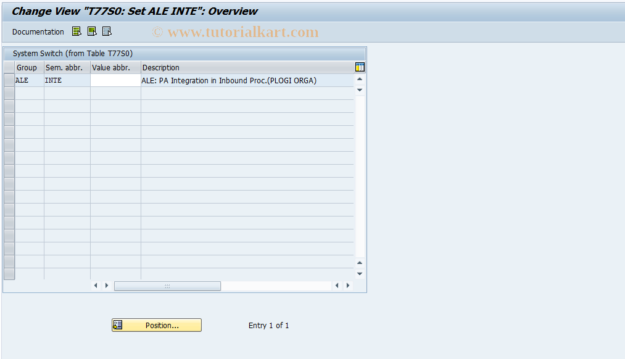Click the ALE group cell
Viewport: 625px width, 359px height.
(x=29, y=80)
